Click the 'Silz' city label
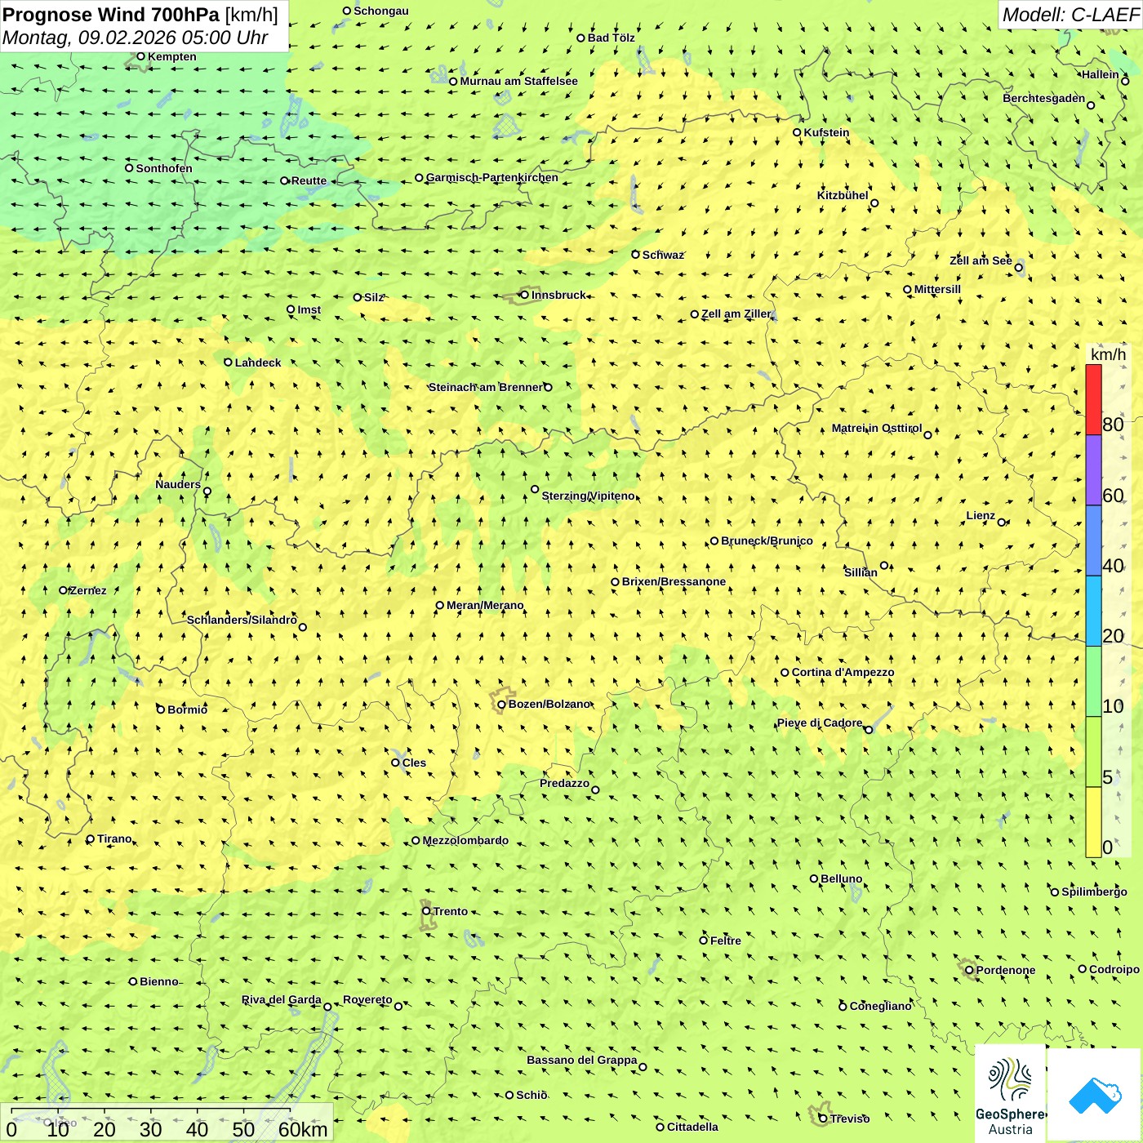This screenshot has height=1143, width=1143. 374,297
